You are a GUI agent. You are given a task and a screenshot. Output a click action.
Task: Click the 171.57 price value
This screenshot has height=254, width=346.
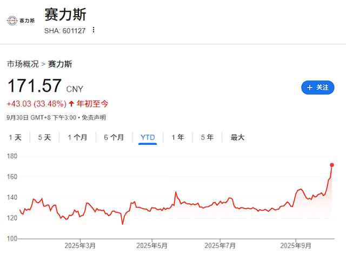[x=35, y=85]
